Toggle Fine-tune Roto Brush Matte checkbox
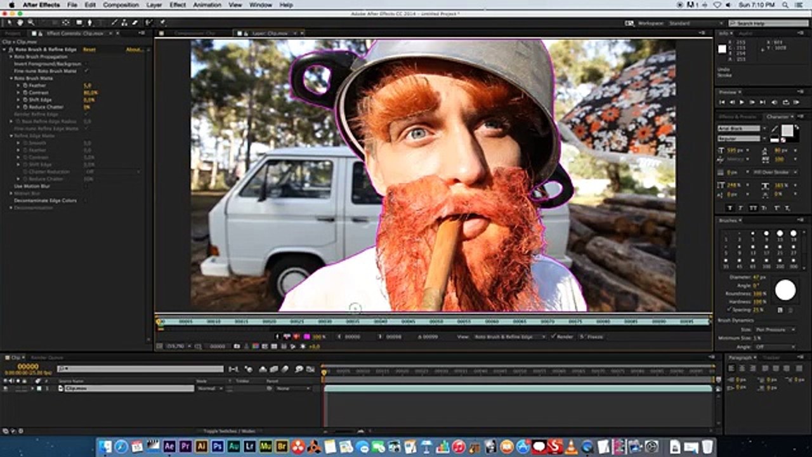 click(86, 71)
